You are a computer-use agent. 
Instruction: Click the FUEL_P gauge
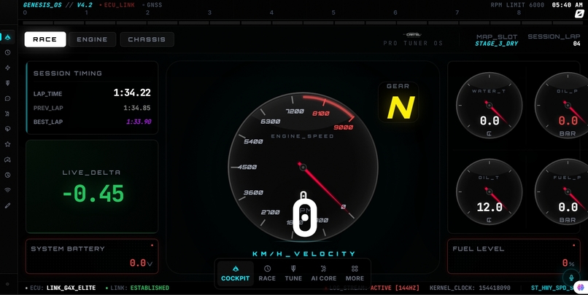point(562,192)
